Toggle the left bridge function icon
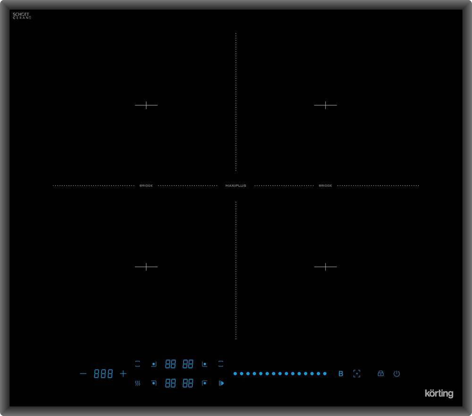 [137, 364]
